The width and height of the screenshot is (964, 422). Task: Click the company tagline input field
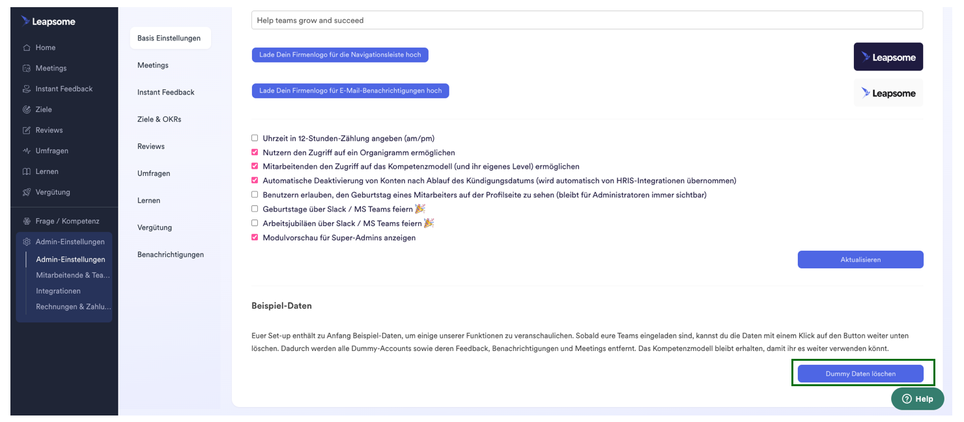(x=586, y=20)
